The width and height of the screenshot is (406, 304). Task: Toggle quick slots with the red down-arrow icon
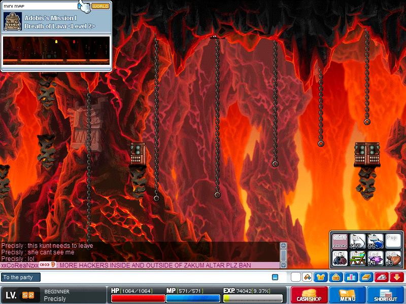tap(397, 277)
